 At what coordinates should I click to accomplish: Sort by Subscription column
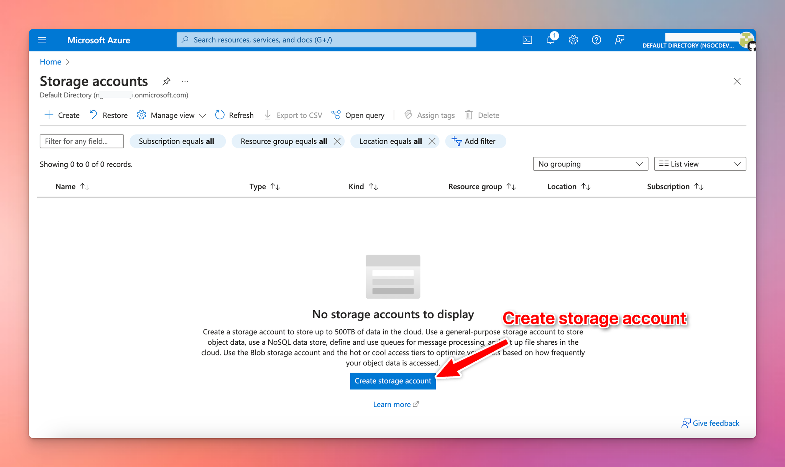tap(675, 186)
